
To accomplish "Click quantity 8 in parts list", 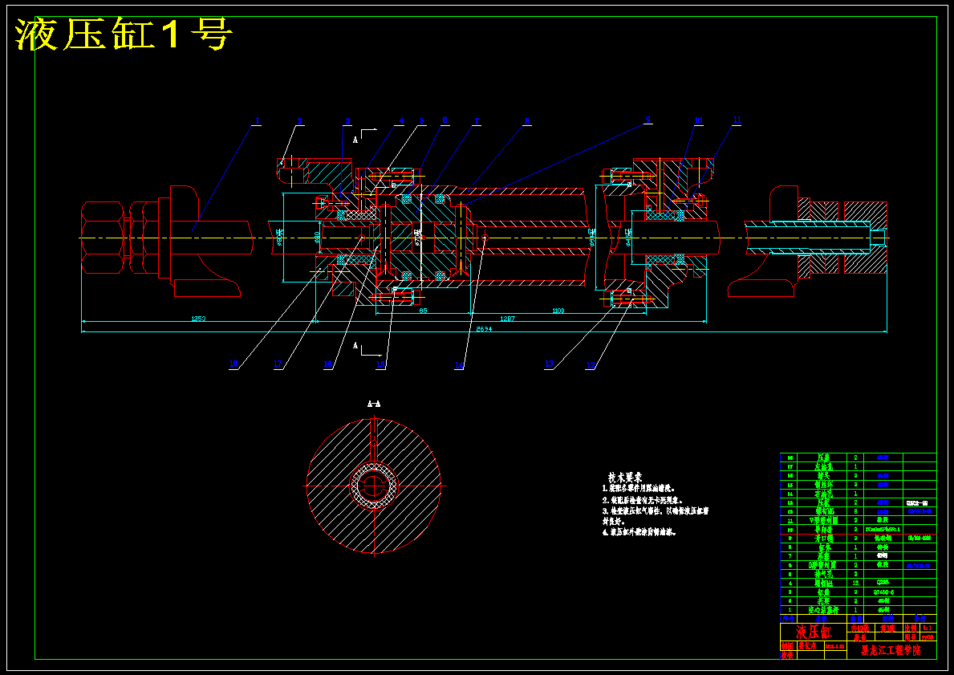I will [855, 511].
